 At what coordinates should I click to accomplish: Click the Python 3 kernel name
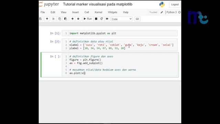172,12
